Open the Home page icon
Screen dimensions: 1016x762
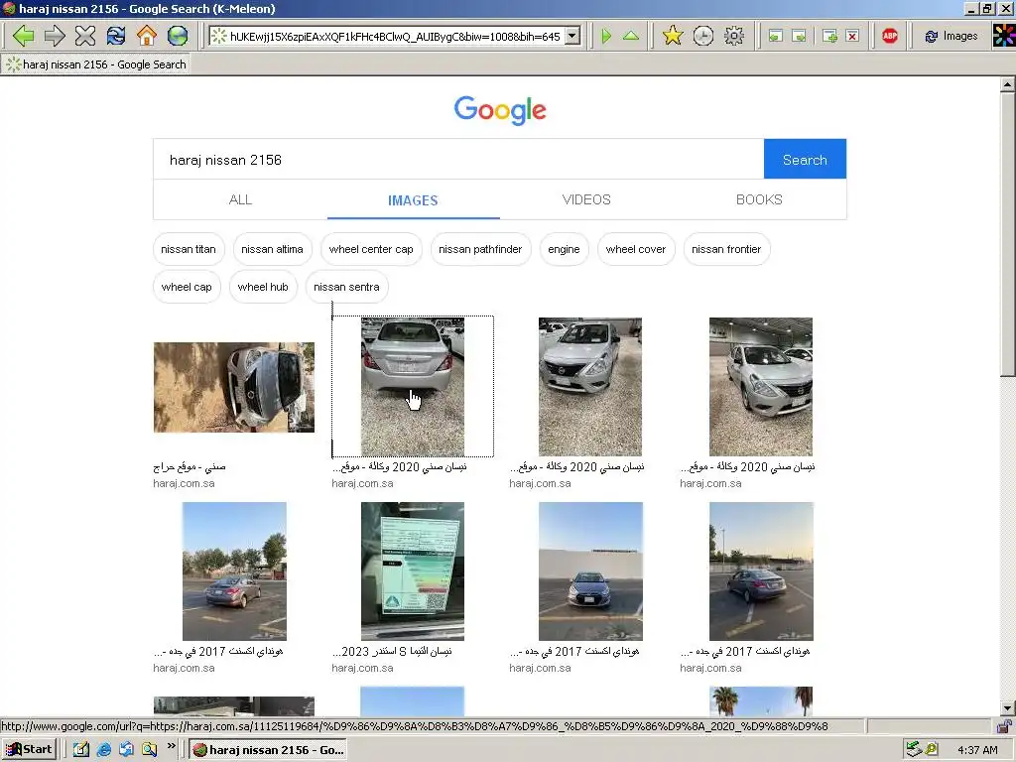click(x=147, y=36)
